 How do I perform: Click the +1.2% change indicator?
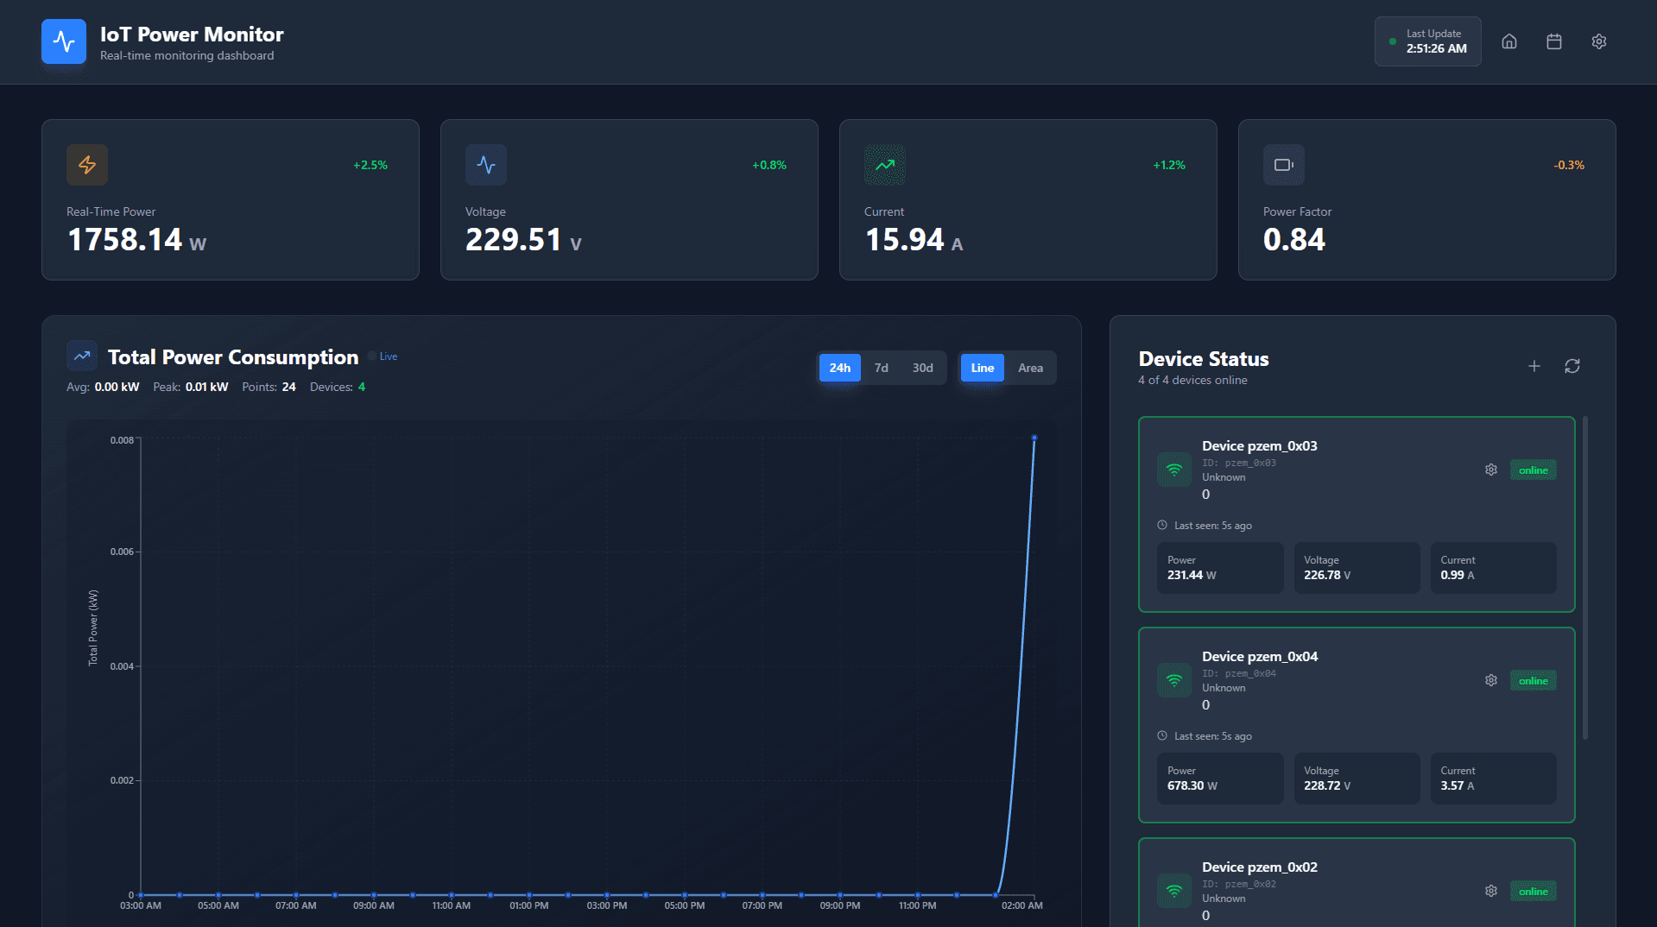coord(1169,165)
